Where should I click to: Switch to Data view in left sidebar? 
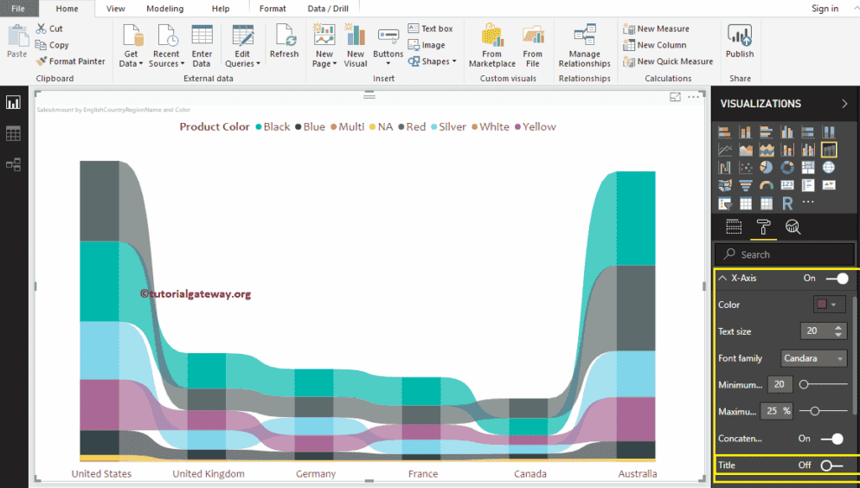coord(13,133)
